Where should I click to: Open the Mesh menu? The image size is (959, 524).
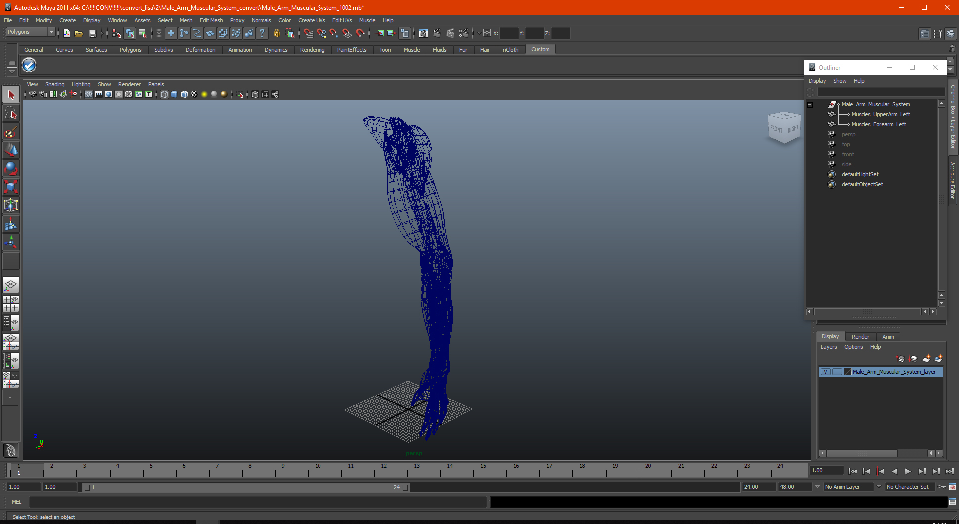186,20
